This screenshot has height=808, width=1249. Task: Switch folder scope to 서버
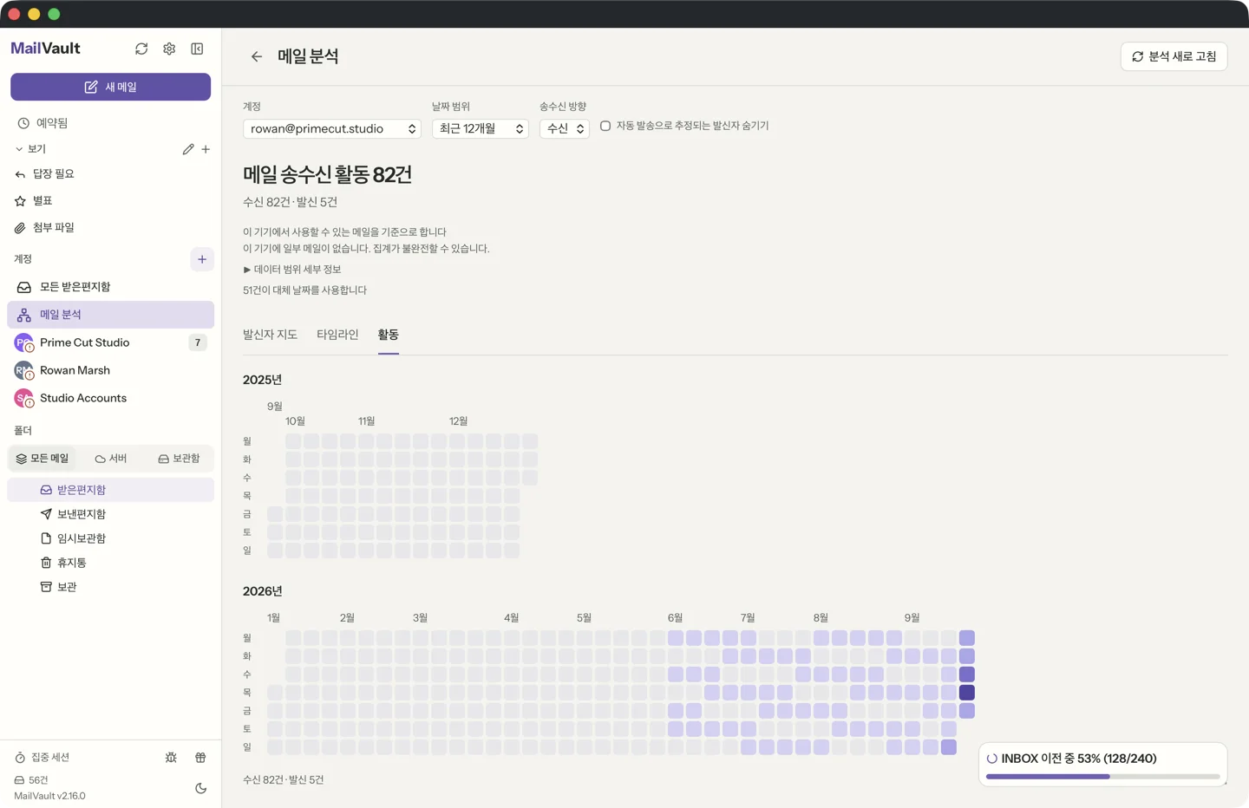111,459
